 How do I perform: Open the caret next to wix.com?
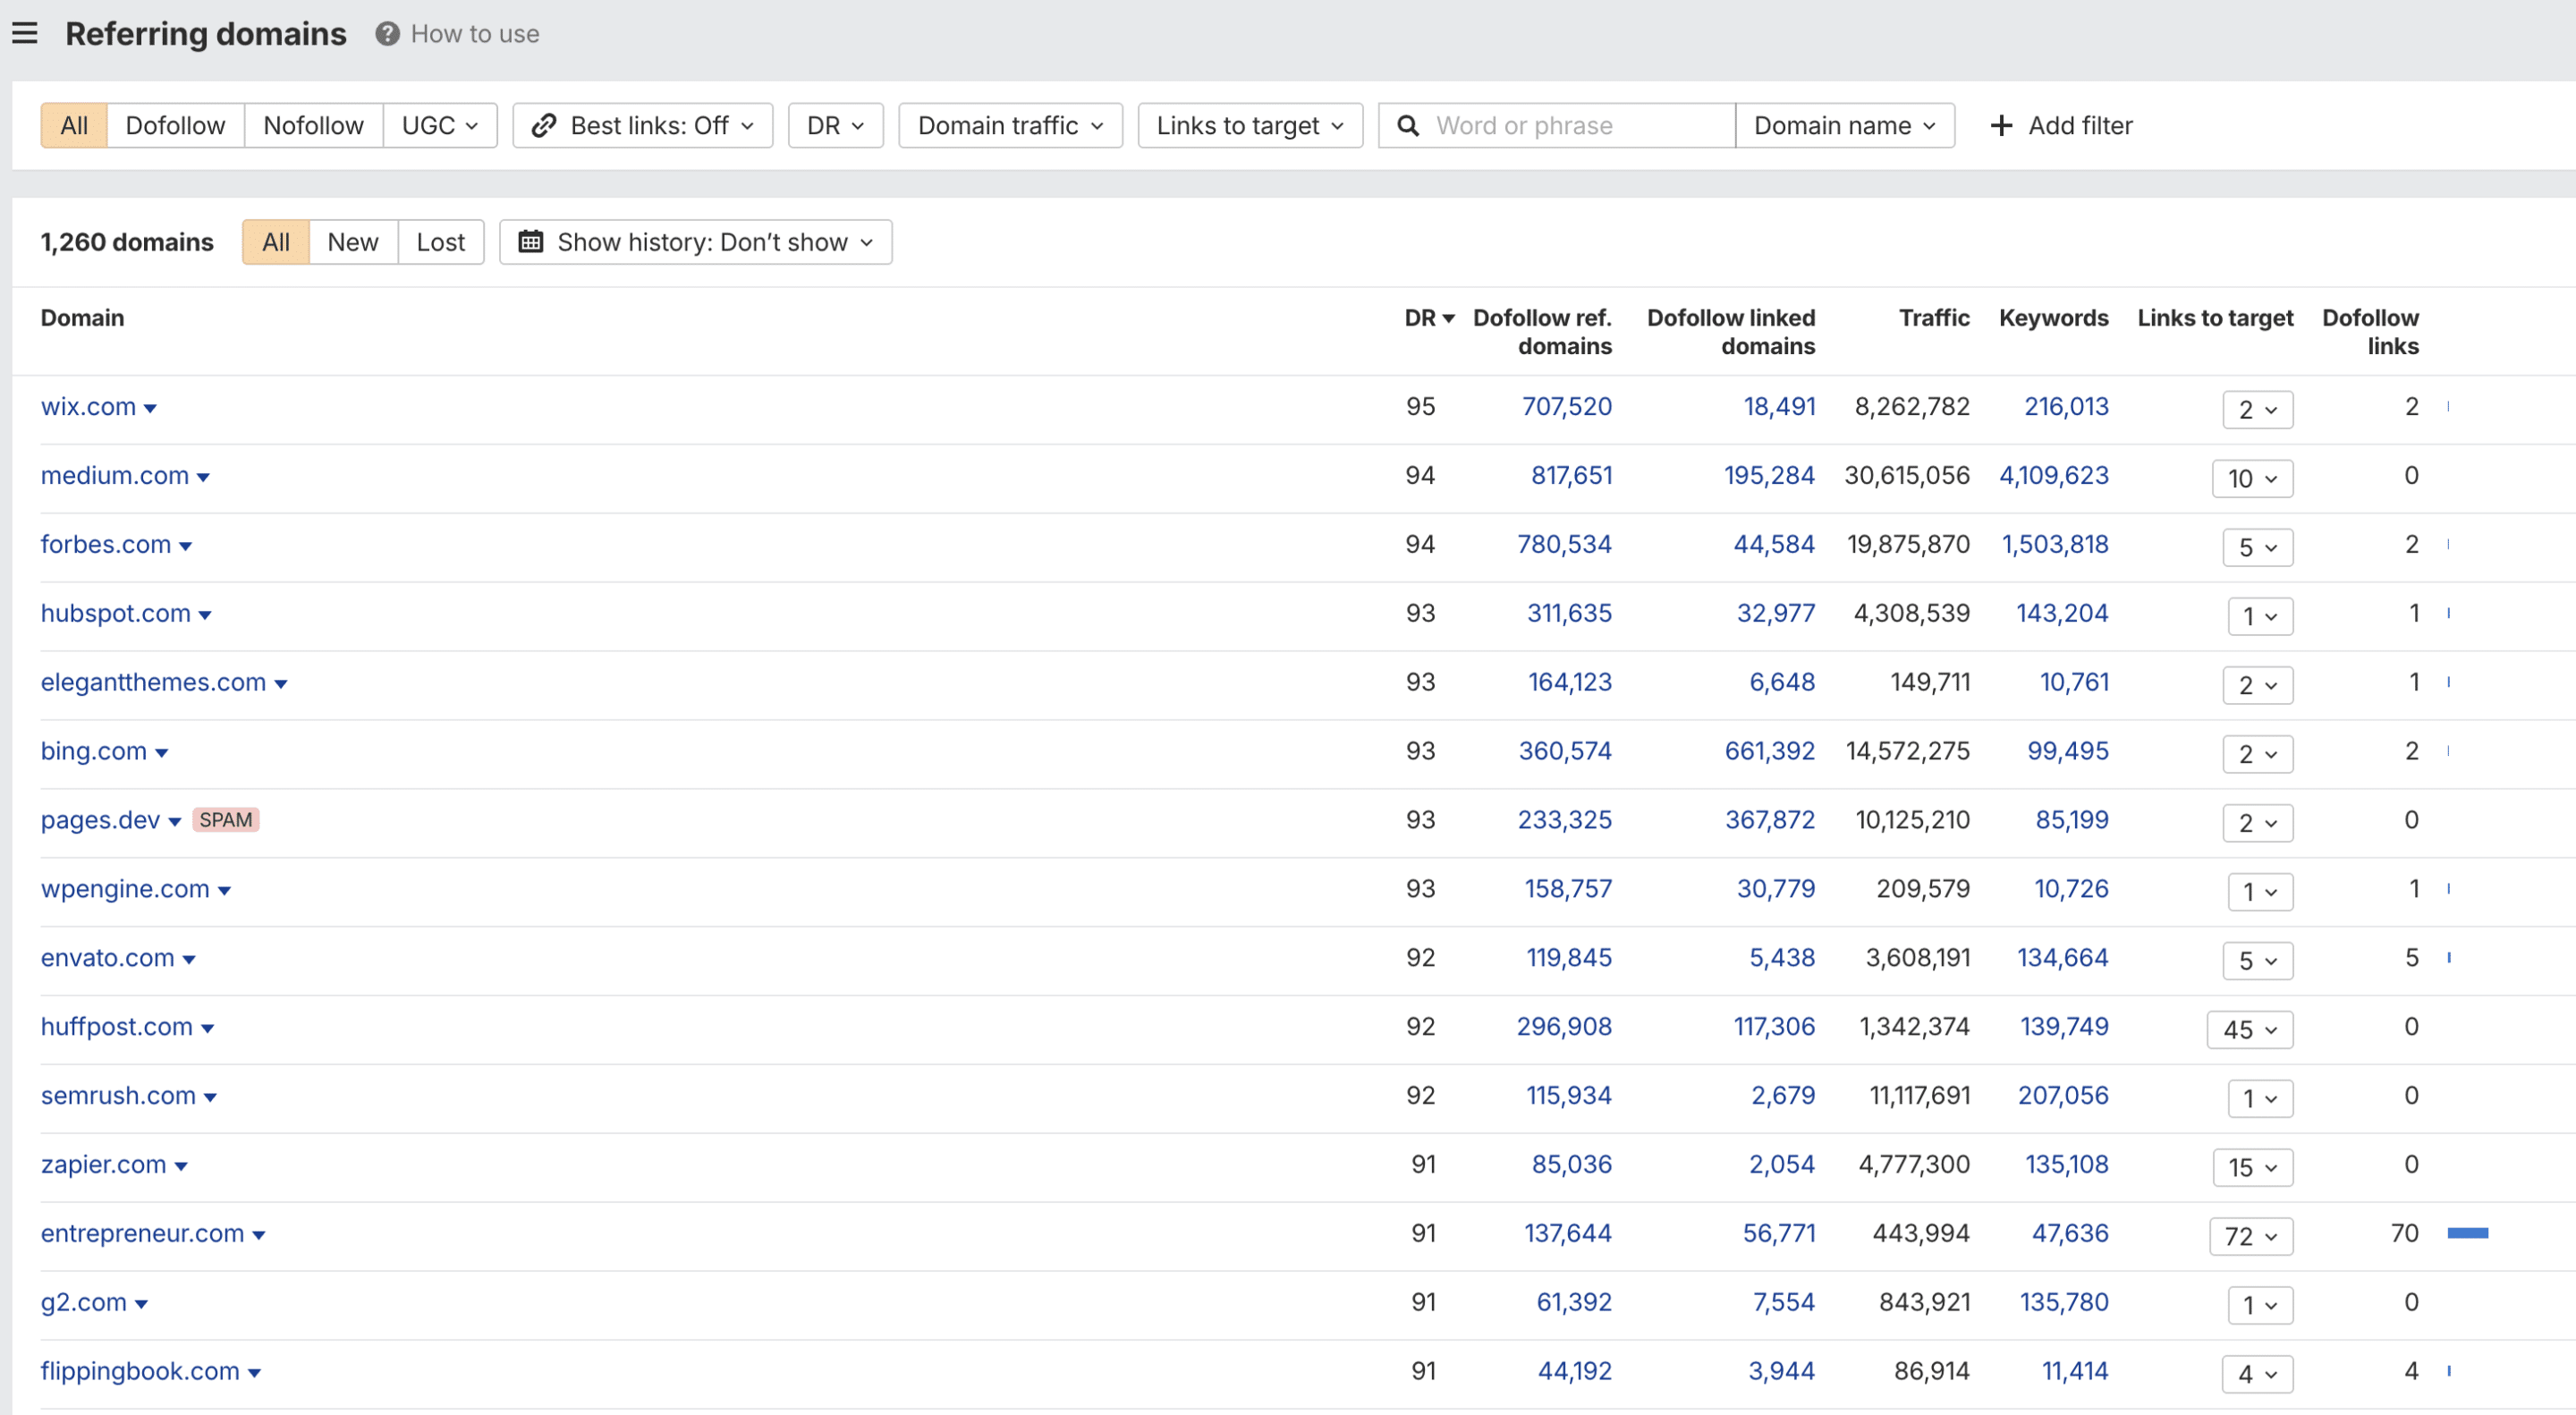click(150, 408)
